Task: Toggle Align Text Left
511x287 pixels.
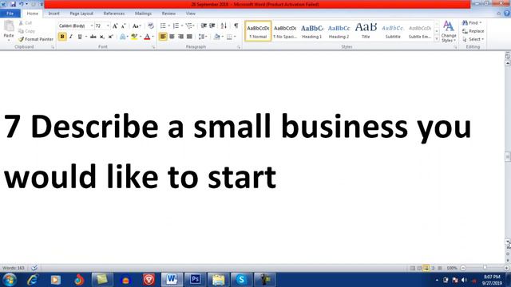Action: [163, 37]
